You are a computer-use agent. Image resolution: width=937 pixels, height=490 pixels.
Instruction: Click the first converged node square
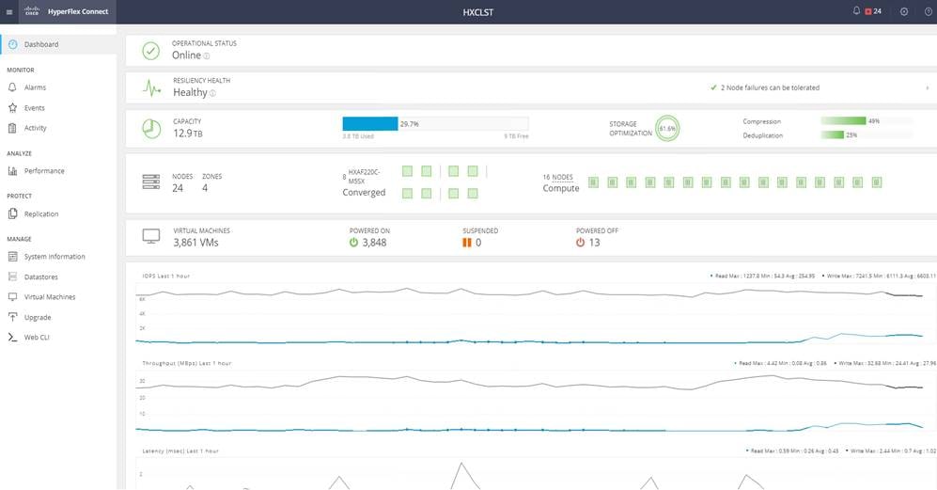408,172
